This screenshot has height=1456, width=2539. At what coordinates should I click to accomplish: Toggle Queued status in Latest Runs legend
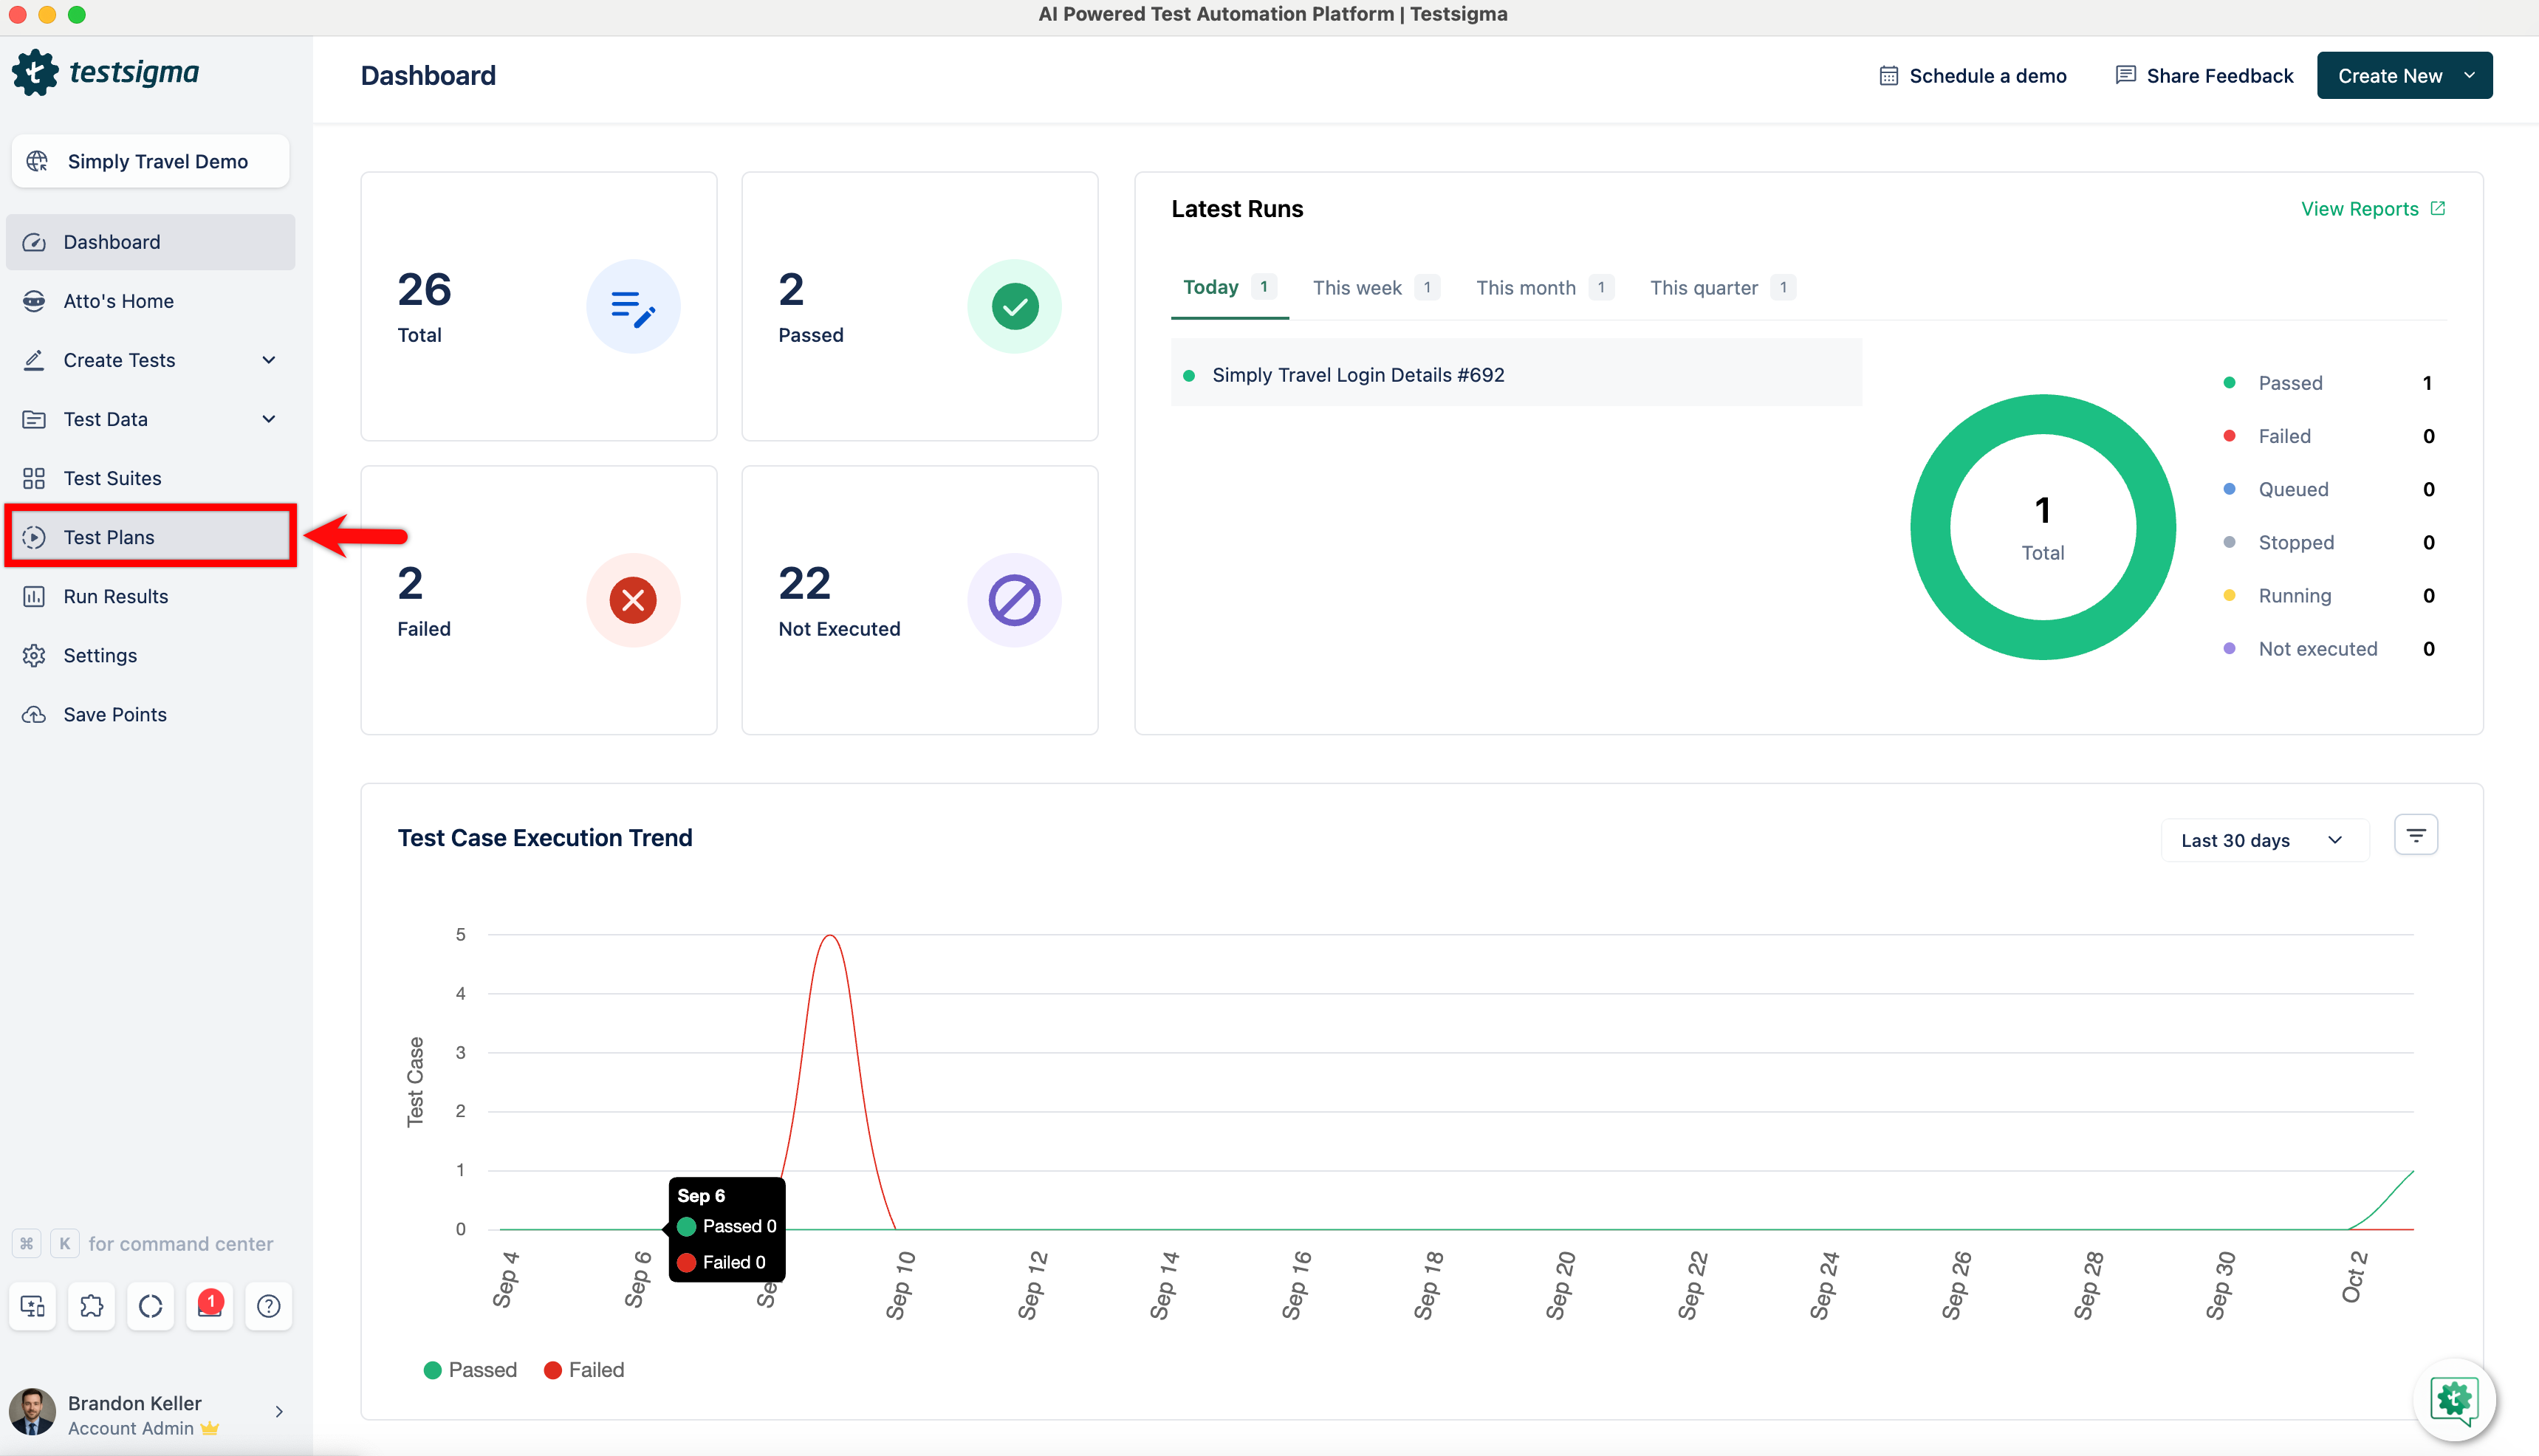click(2292, 489)
